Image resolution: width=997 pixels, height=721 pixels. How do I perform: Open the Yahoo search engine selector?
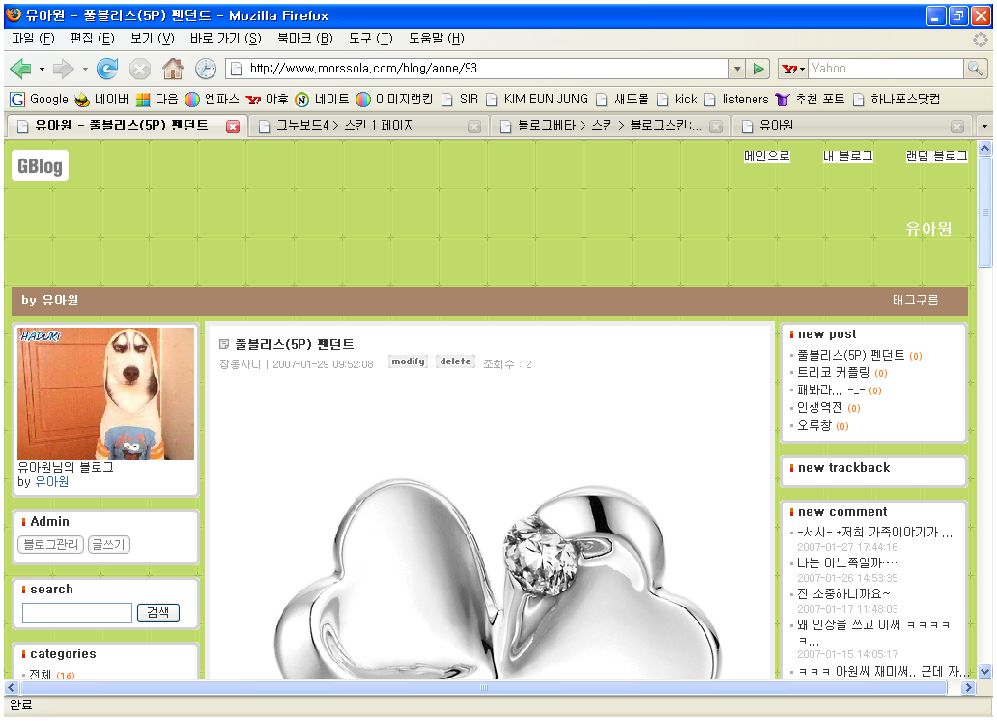tap(793, 69)
